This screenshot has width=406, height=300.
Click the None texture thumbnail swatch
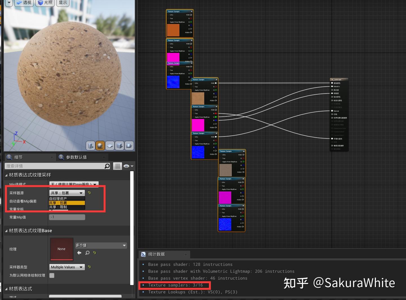tap(61, 249)
